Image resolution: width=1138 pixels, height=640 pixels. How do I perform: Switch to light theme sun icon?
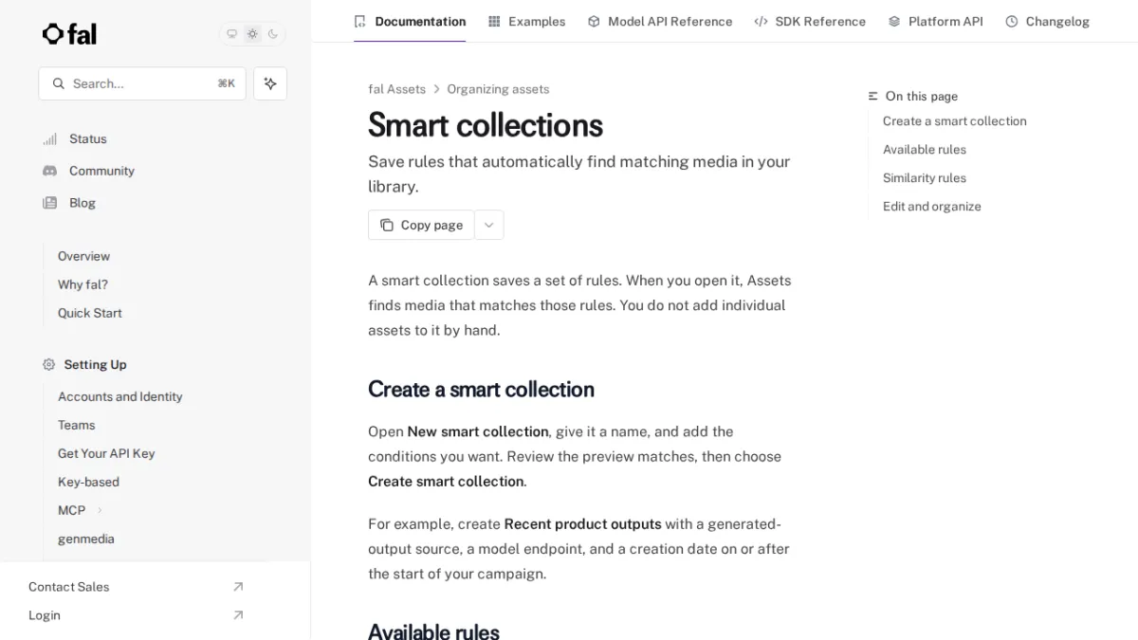click(x=252, y=34)
